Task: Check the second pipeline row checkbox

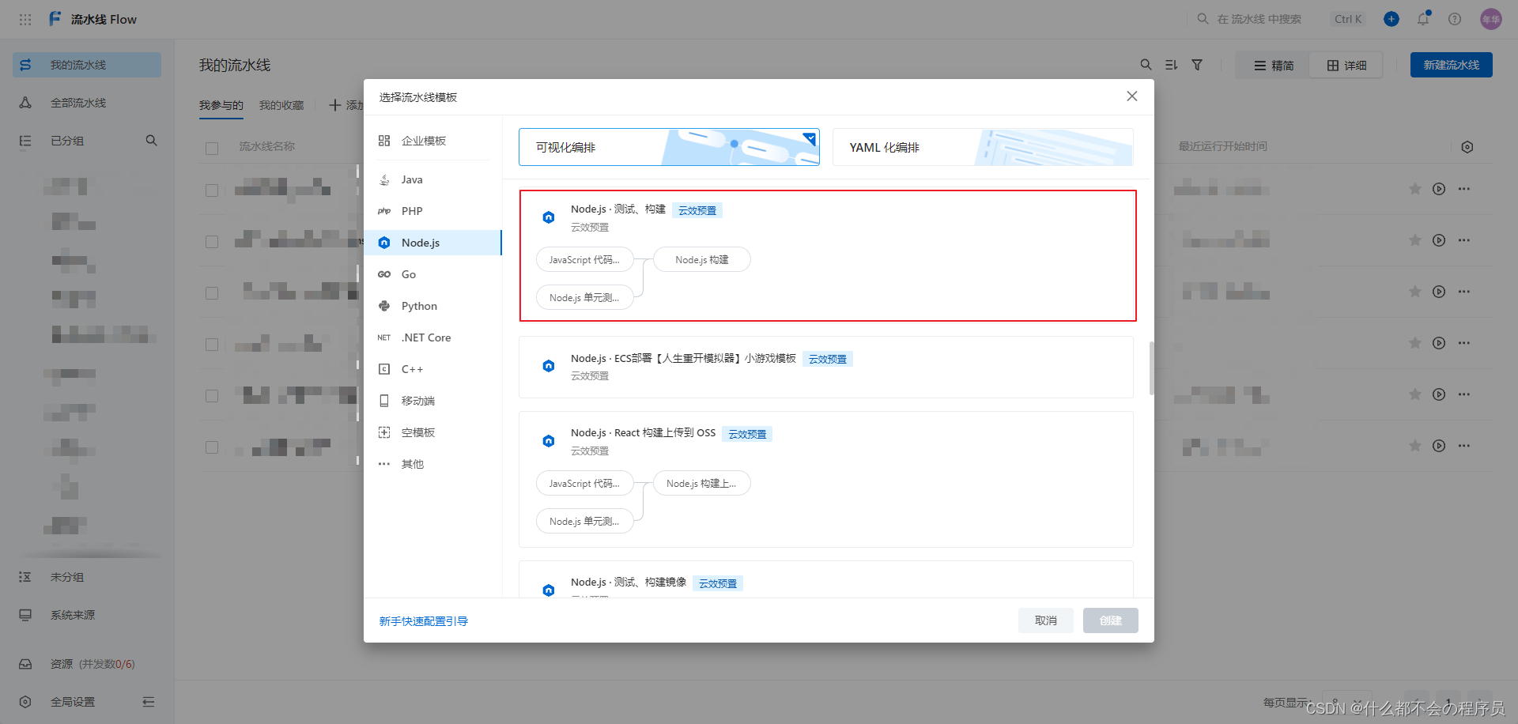Action: pyautogui.click(x=212, y=242)
